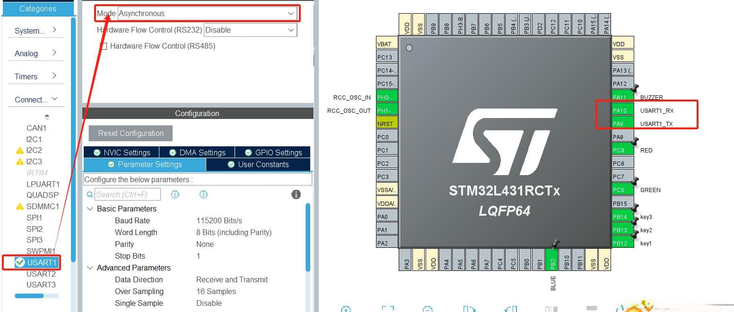The image size is (734, 312).
Task: Click the warning icon beside SDMMC1
Action: [x=19, y=207]
